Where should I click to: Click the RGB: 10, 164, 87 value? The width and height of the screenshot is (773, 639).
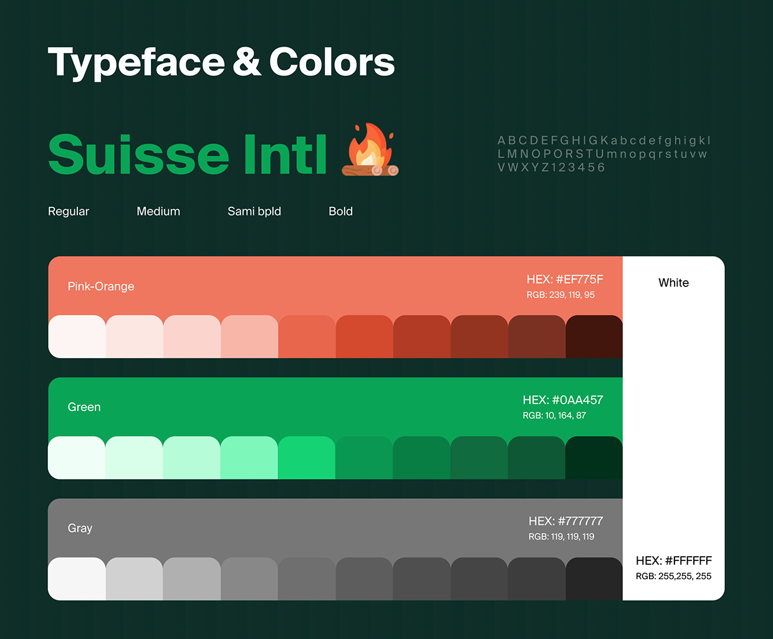click(554, 415)
